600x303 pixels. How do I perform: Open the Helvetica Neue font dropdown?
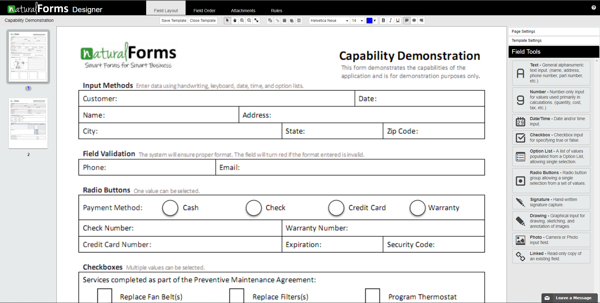[x=330, y=21]
